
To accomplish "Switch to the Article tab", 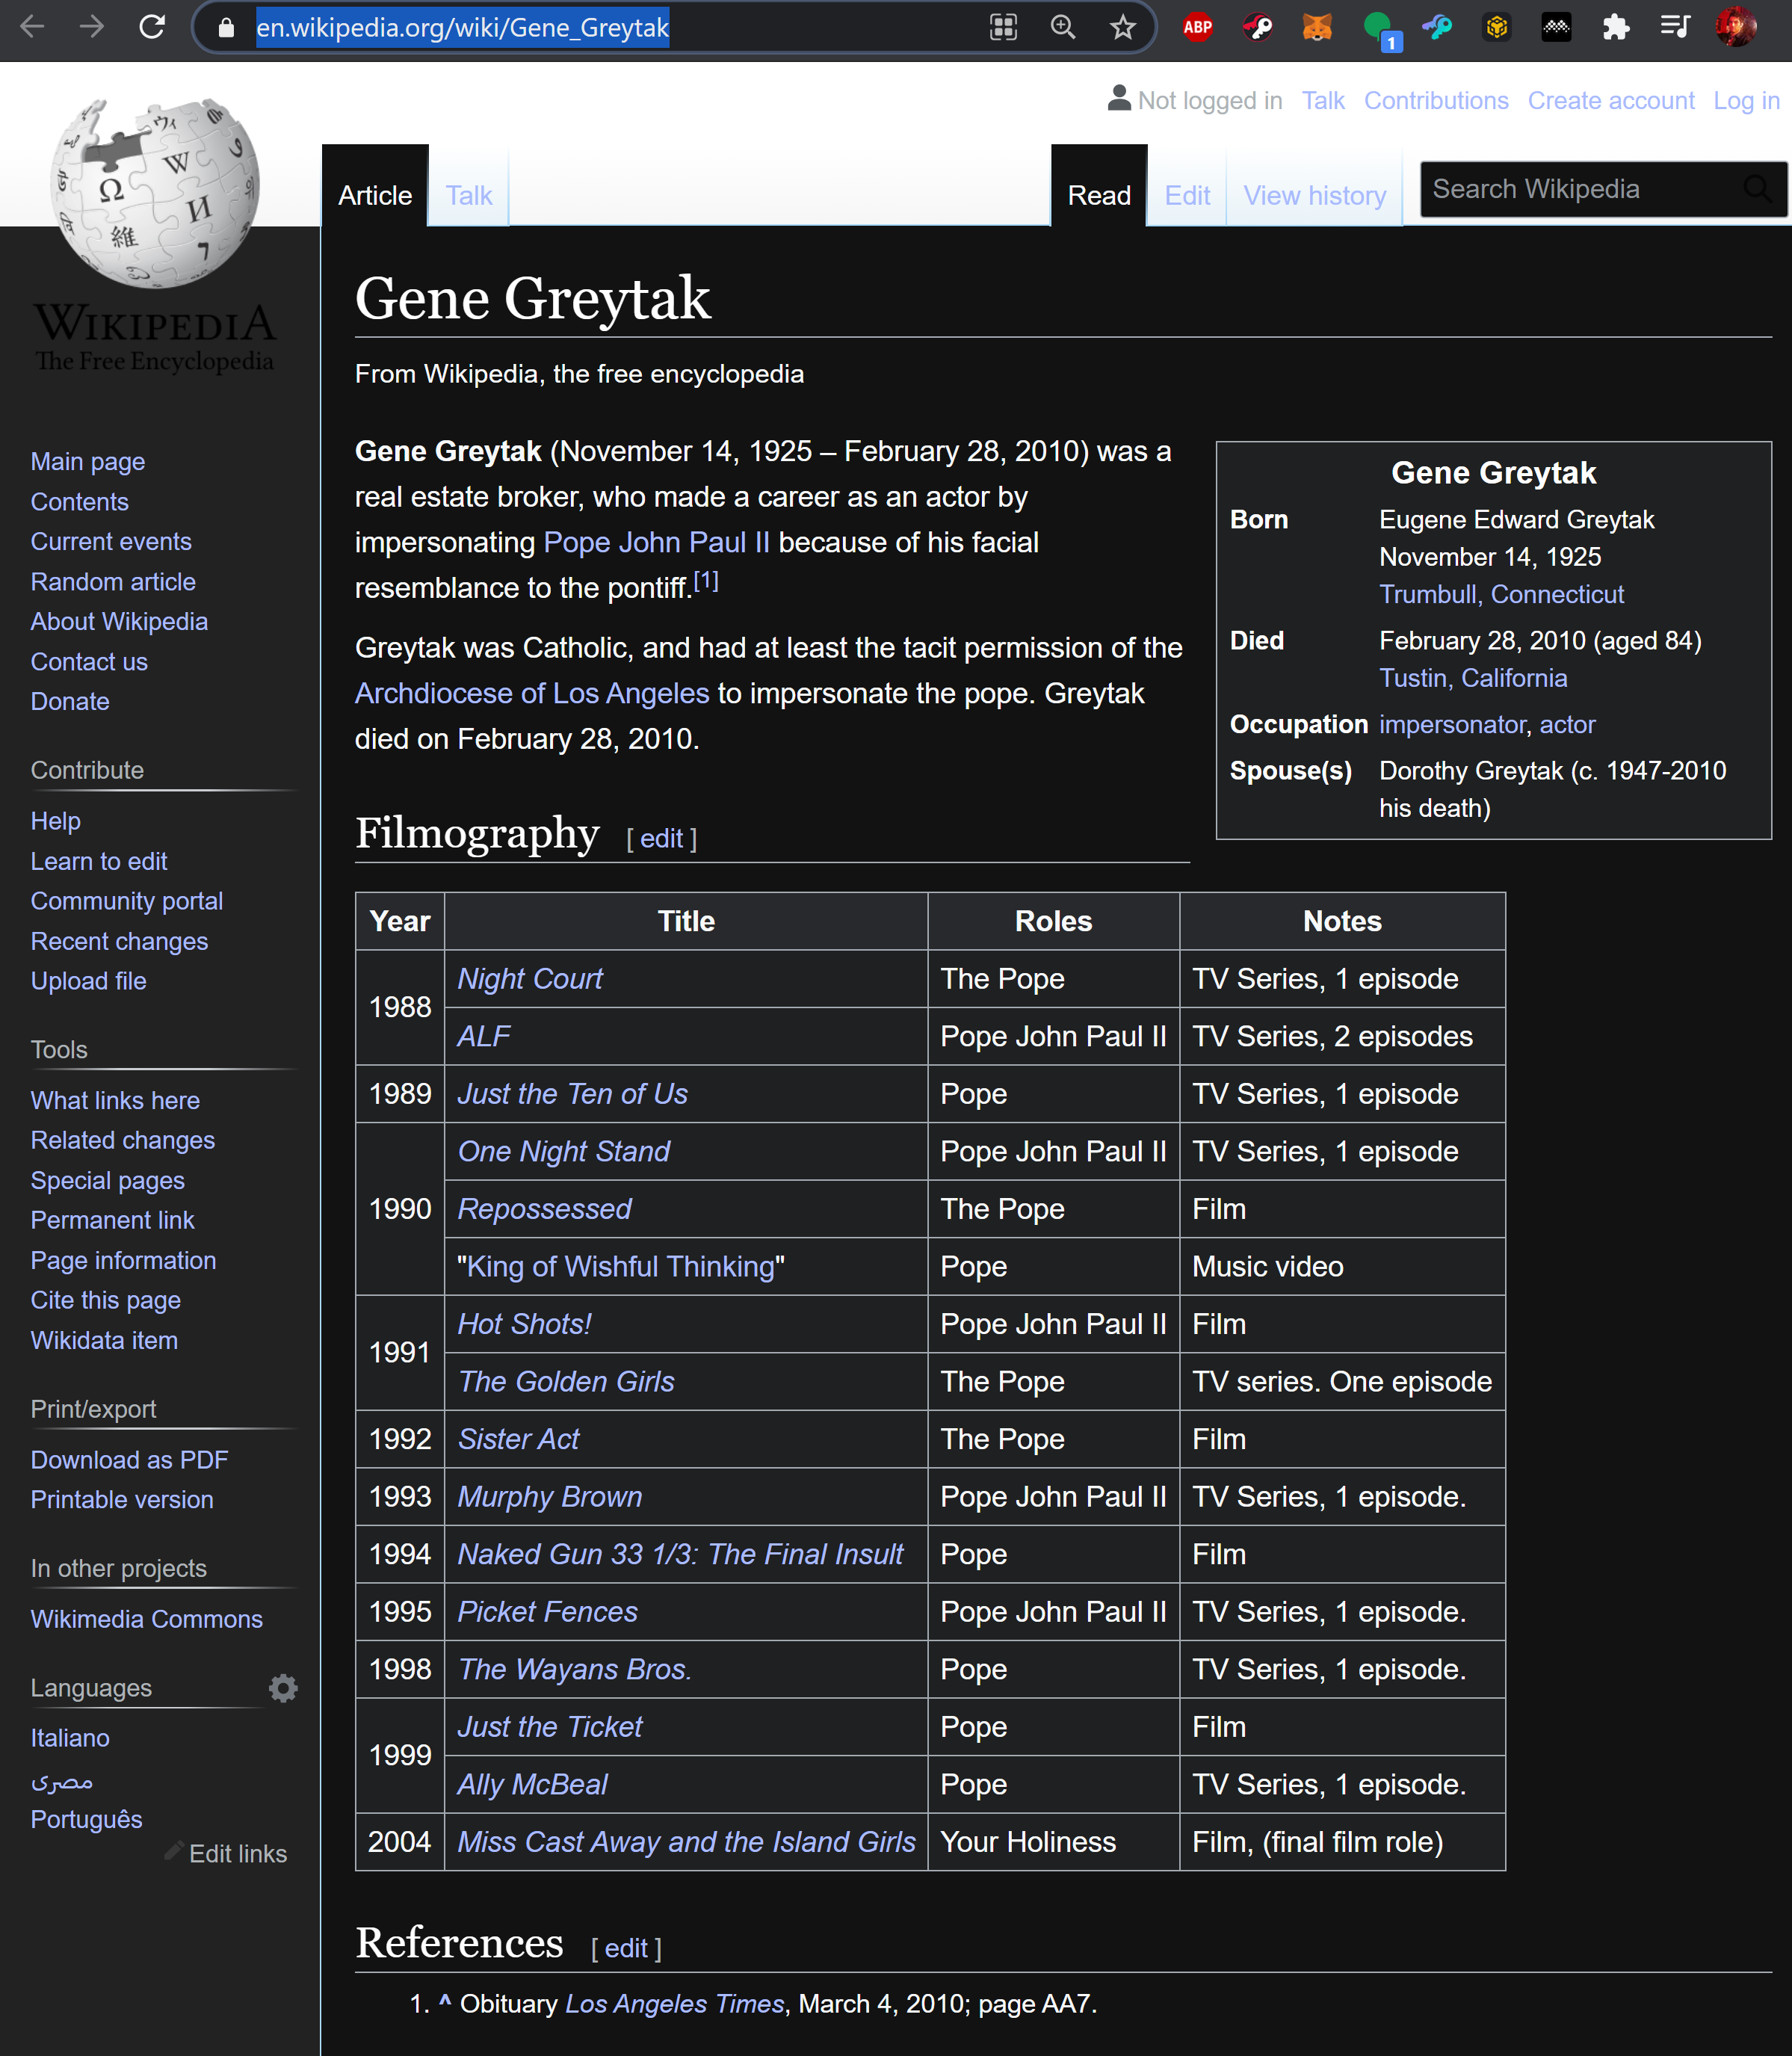I will [375, 195].
